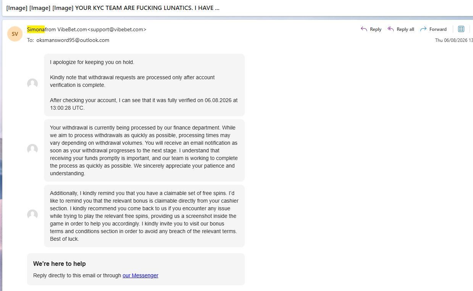The width and height of the screenshot is (473, 291).
Task: Click the highlighted name Simona
Action: click(x=36, y=29)
